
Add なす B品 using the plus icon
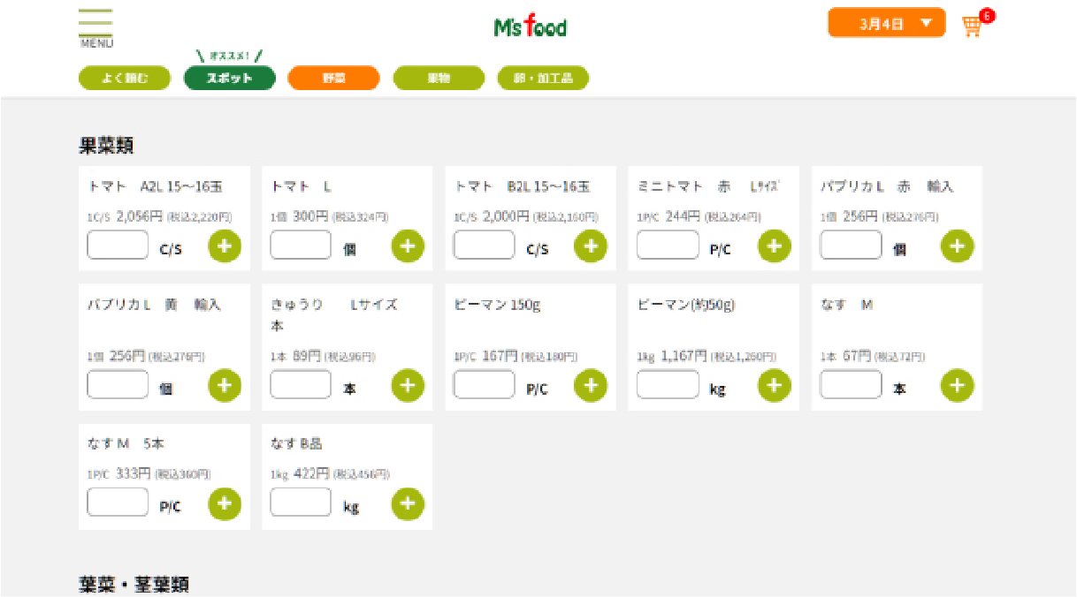click(408, 504)
